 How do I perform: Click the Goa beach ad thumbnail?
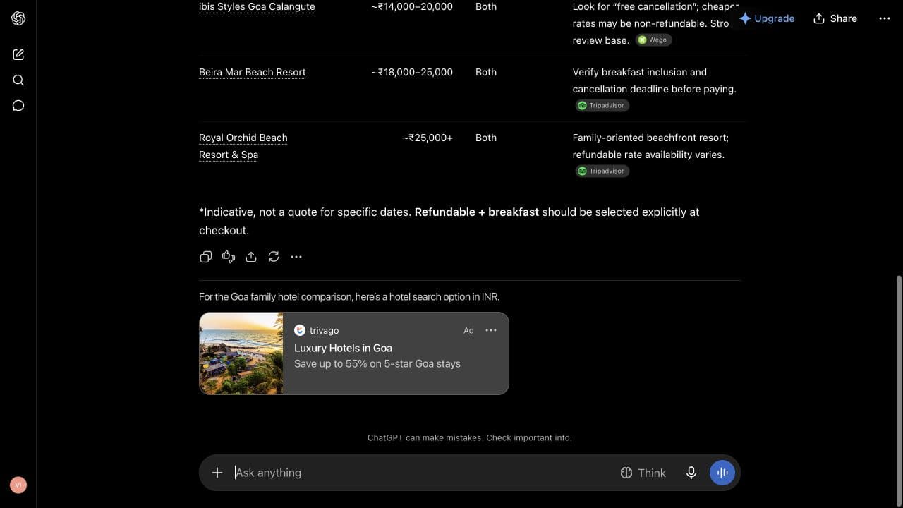[x=241, y=353]
